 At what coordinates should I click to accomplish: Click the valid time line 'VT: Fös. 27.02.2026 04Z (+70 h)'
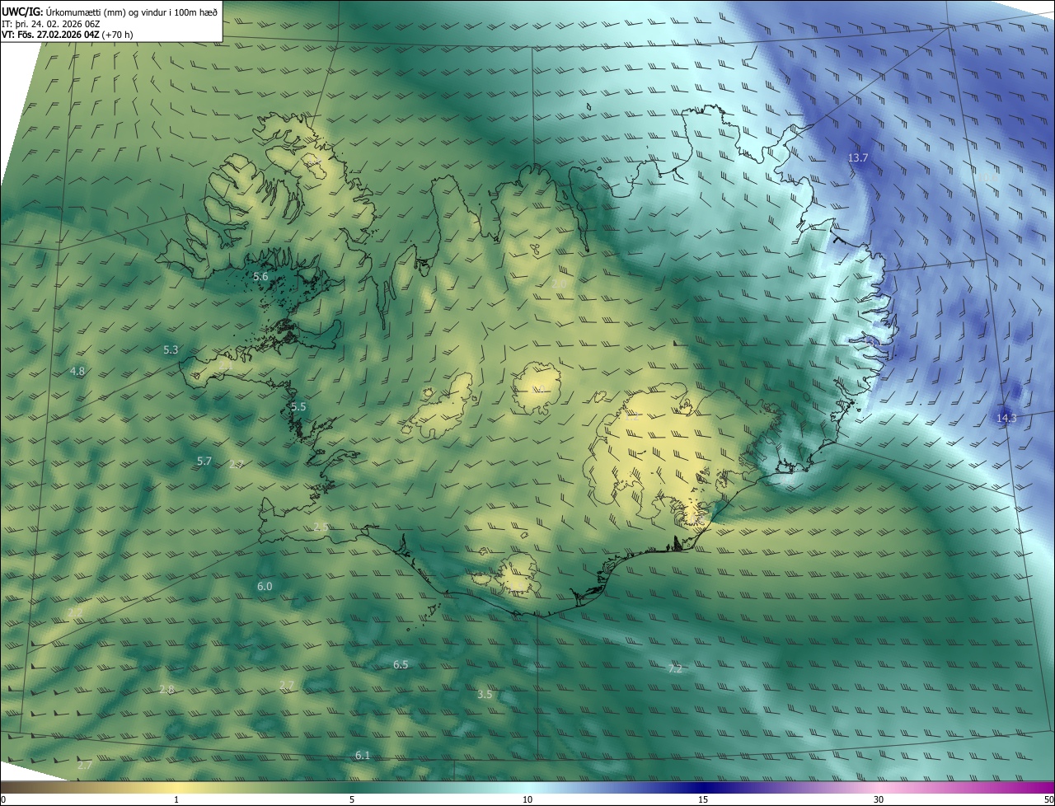pyautogui.click(x=69, y=35)
